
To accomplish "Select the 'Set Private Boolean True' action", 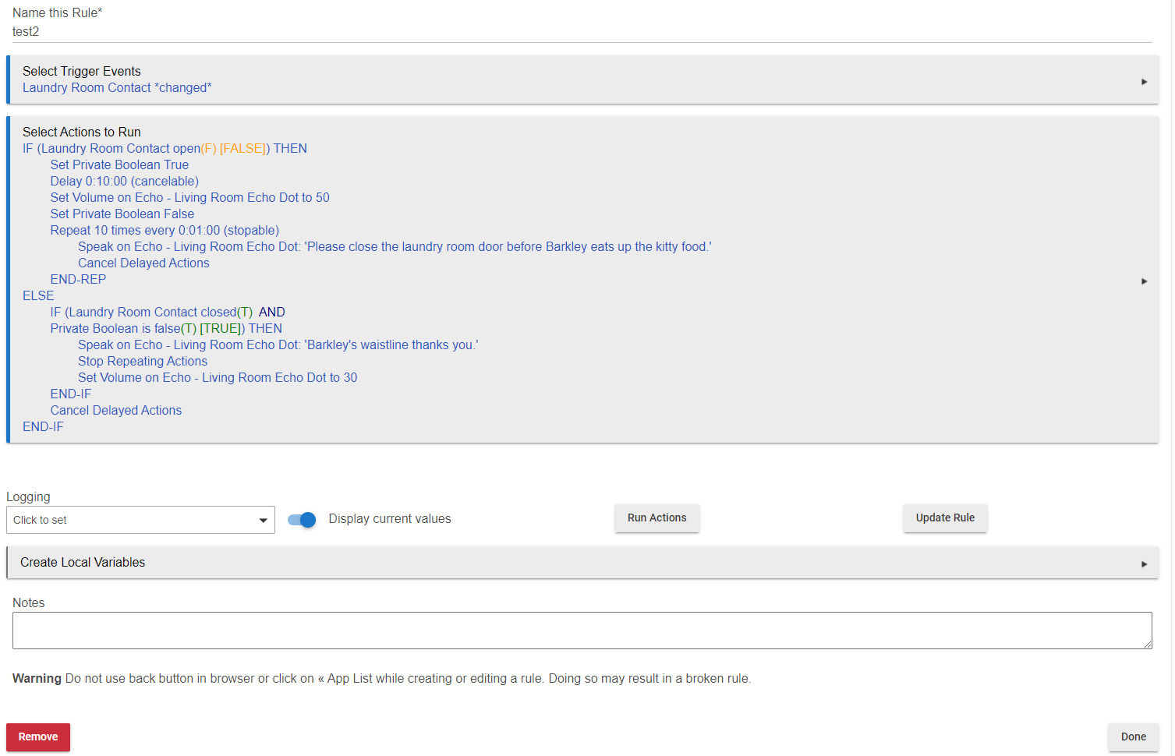I will coord(119,165).
